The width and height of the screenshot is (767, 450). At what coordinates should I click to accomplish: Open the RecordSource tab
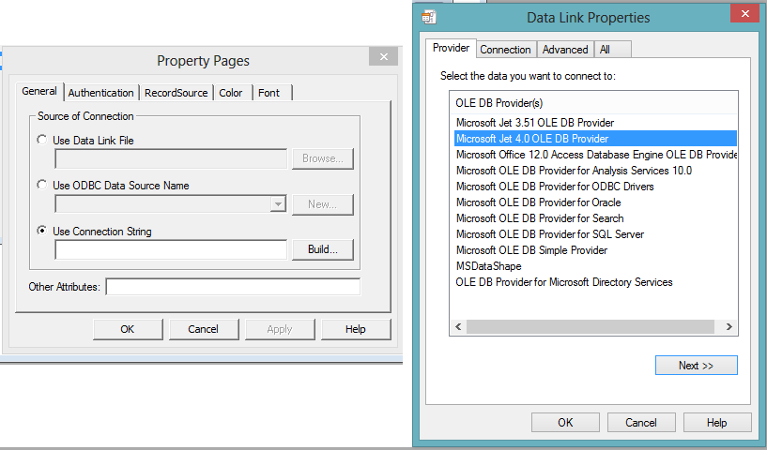click(x=176, y=93)
